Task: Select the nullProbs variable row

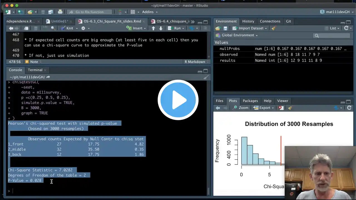Action: click(x=283, y=49)
